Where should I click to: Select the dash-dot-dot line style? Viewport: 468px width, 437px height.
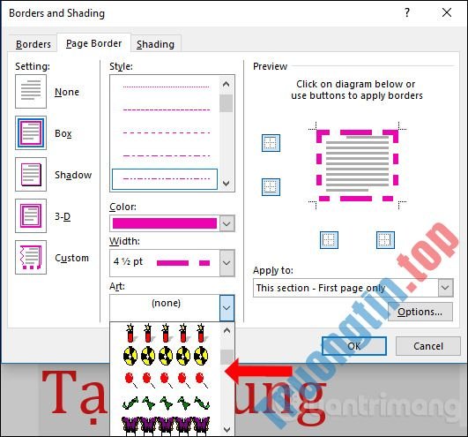click(x=165, y=178)
